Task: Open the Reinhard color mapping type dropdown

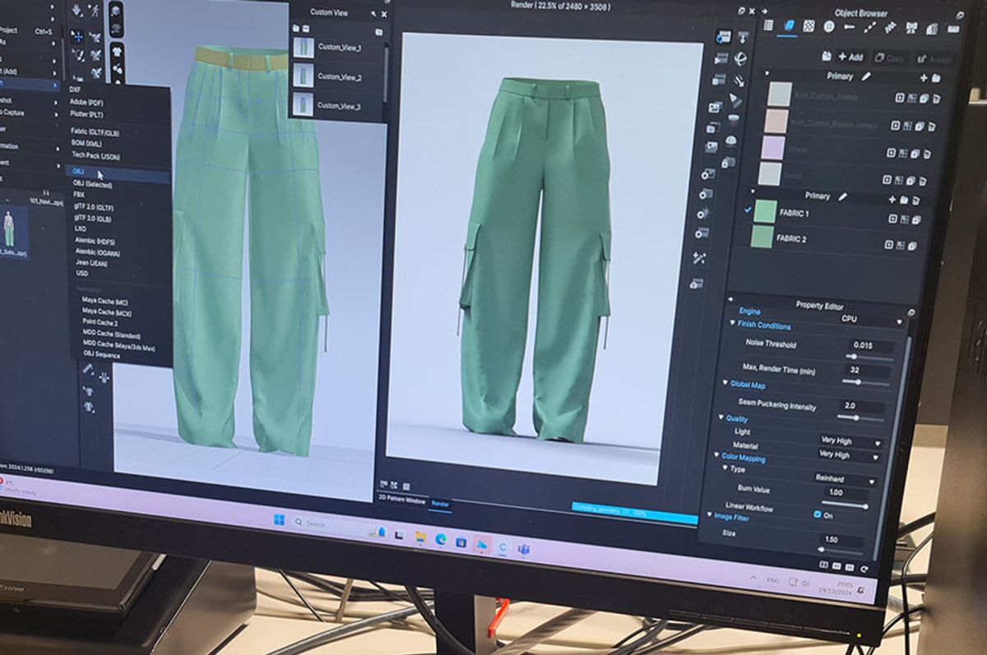Action: click(x=846, y=480)
